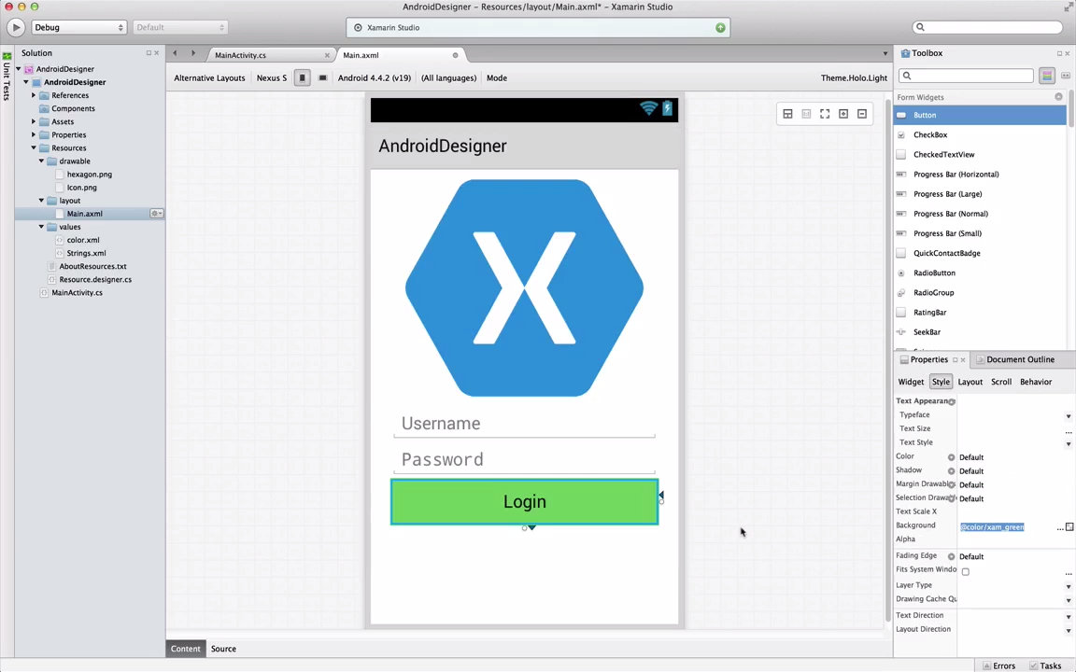The width and height of the screenshot is (1076, 672).
Task: Click second designer zoom-panel icon
Action: [806, 114]
